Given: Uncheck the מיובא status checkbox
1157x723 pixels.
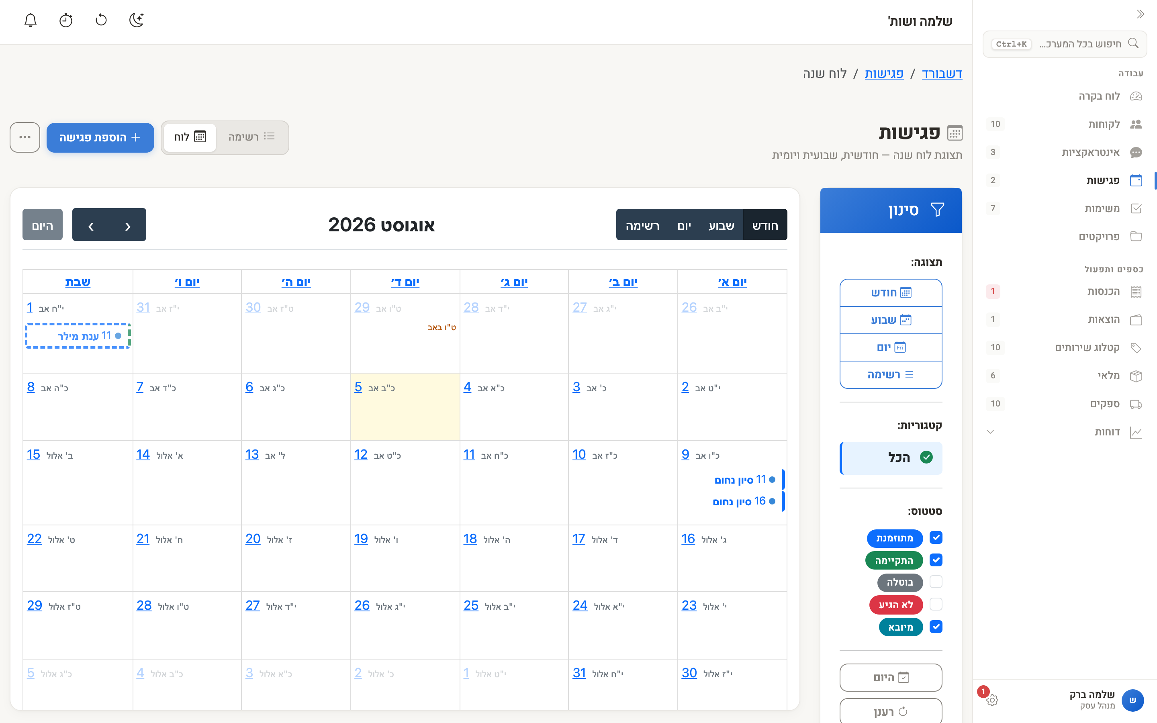Looking at the screenshot, I should click(936, 627).
